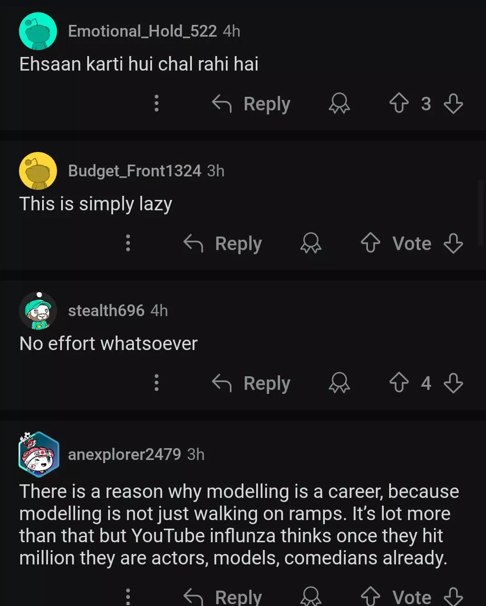The width and height of the screenshot is (486, 606).
Task: Open overflow menu on stealth696's comment
Action: [x=157, y=383]
